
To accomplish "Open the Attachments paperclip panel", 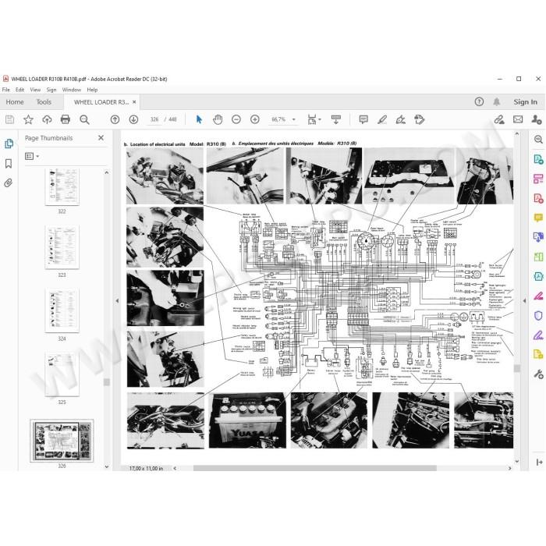I will pos(9,183).
